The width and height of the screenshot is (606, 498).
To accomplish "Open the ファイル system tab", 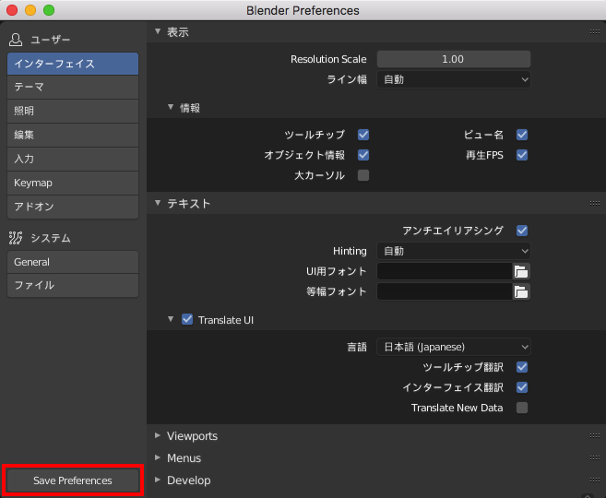I will pyautogui.click(x=73, y=286).
